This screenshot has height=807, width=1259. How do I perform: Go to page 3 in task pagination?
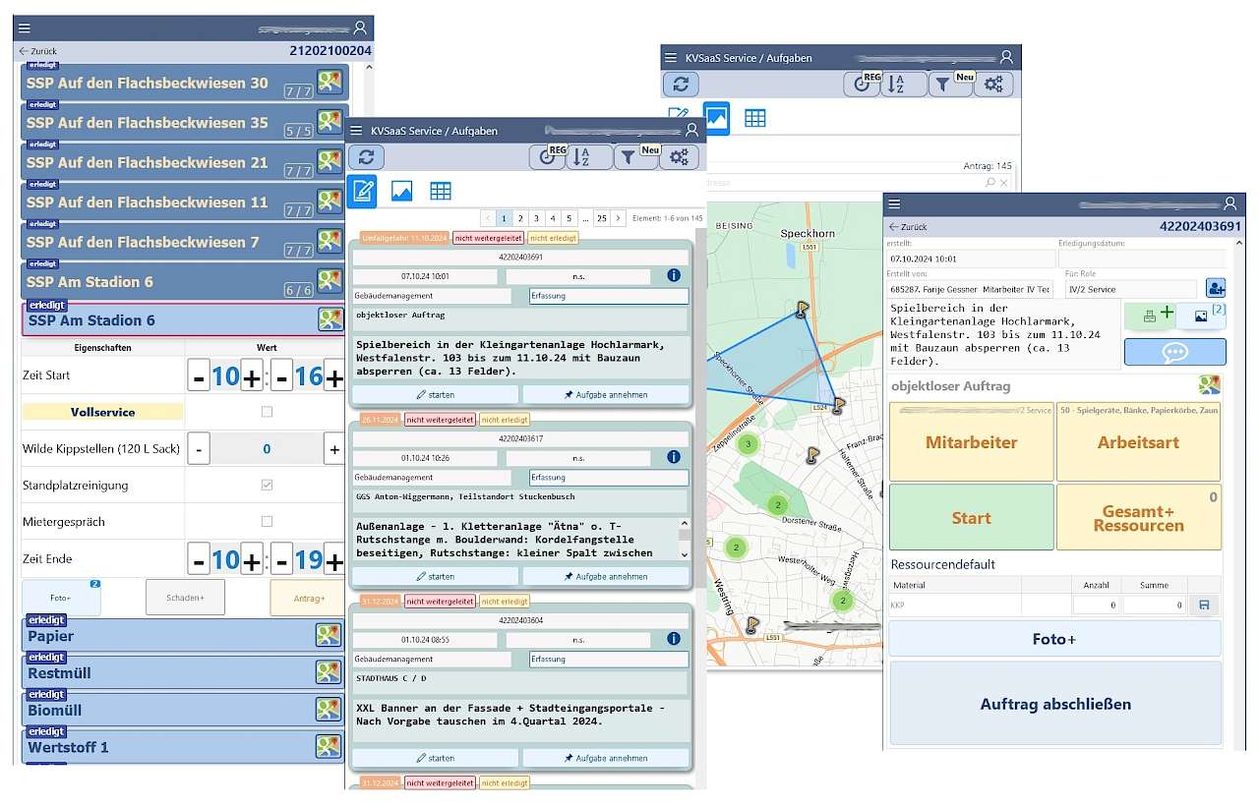pyautogui.click(x=536, y=218)
